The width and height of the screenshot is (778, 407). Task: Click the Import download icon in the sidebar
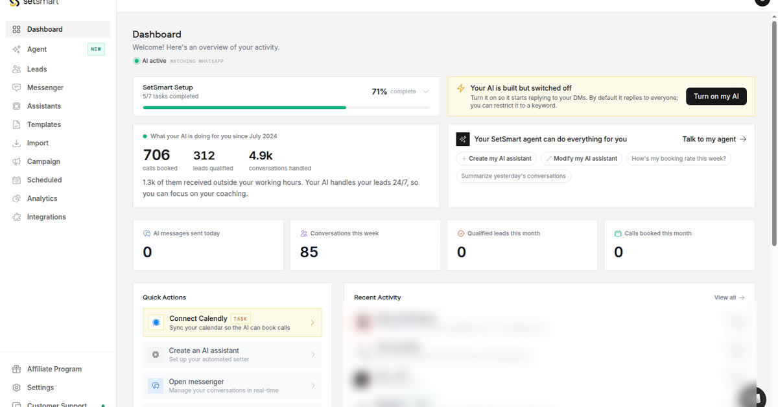[16, 143]
